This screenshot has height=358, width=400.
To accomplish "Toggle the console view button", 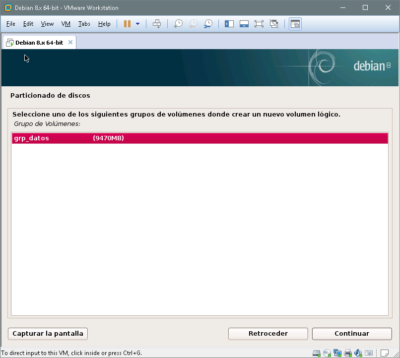I will coord(295,24).
